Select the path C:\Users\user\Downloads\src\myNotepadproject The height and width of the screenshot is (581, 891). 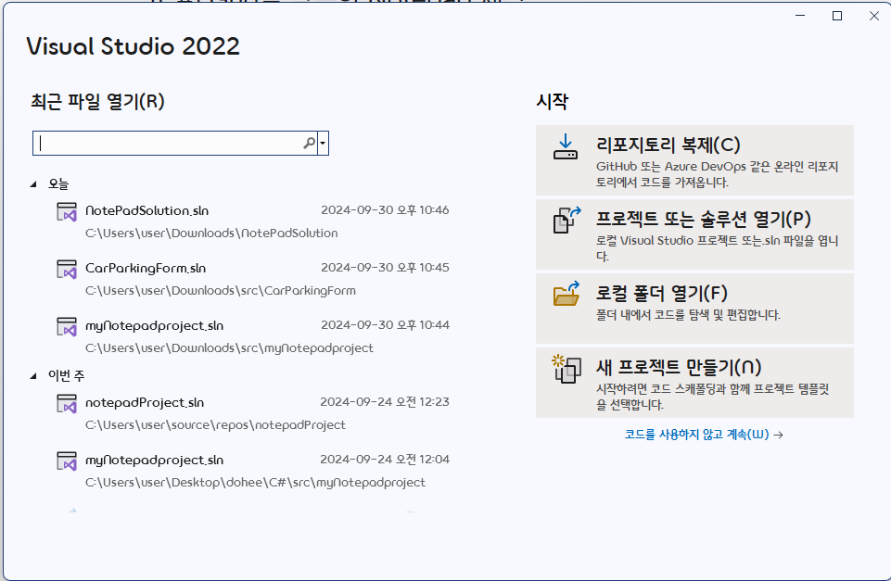point(229,348)
